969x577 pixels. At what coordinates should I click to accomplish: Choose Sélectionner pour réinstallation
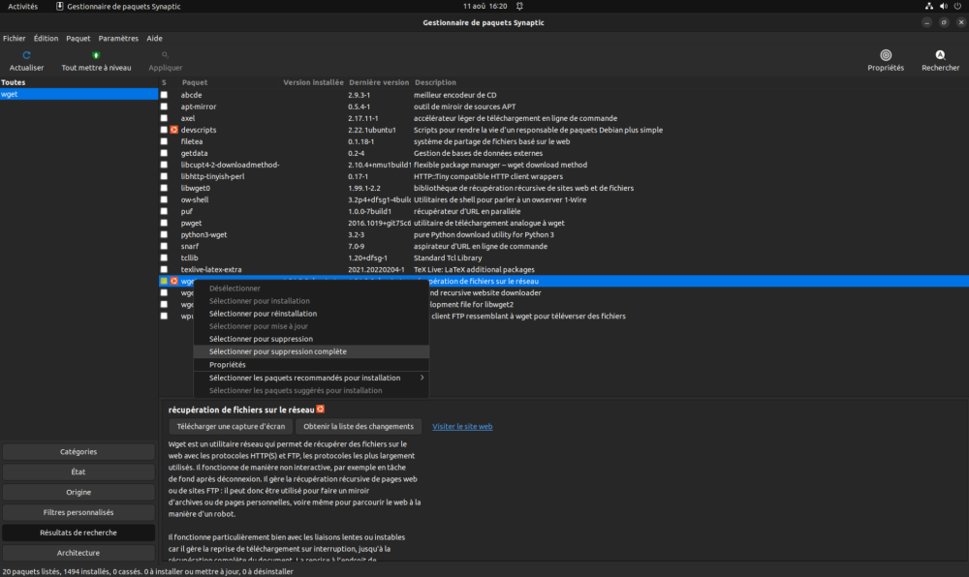pos(311,314)
